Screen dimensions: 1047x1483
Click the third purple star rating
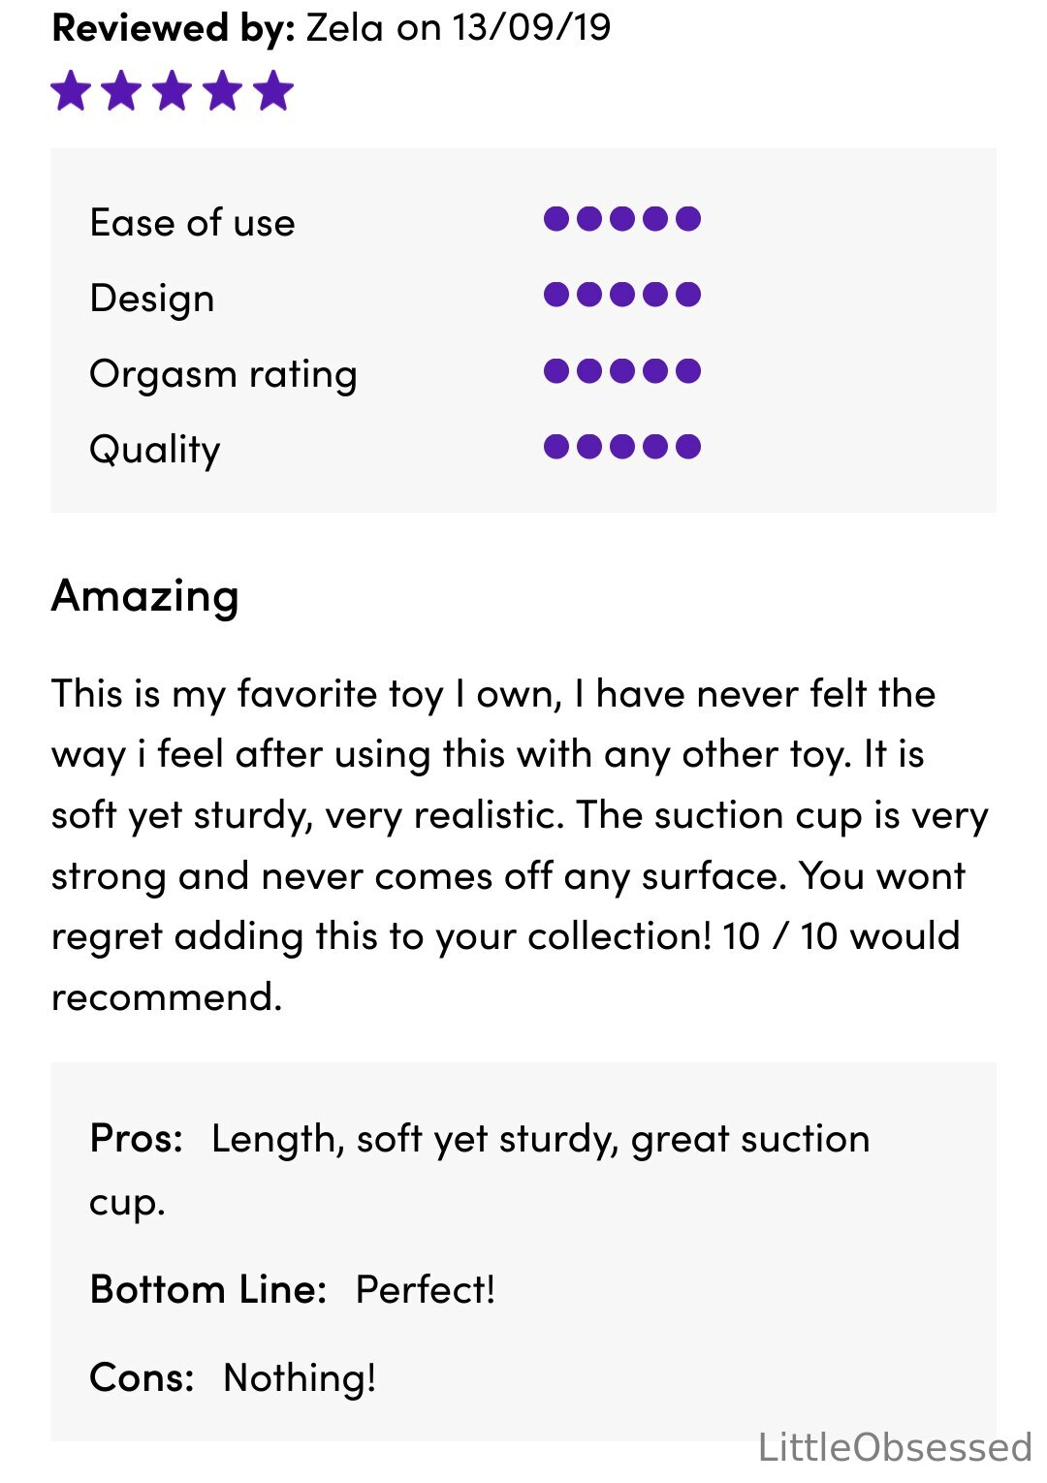pos(172,91)
